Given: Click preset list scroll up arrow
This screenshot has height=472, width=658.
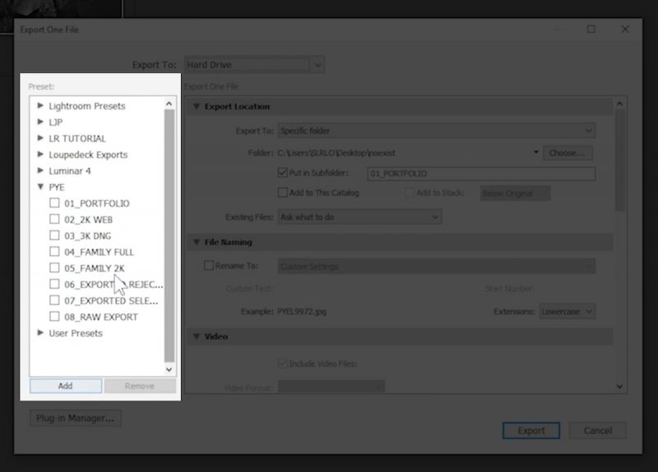Looking at the screenshot, I should click(x=169, y=103).
